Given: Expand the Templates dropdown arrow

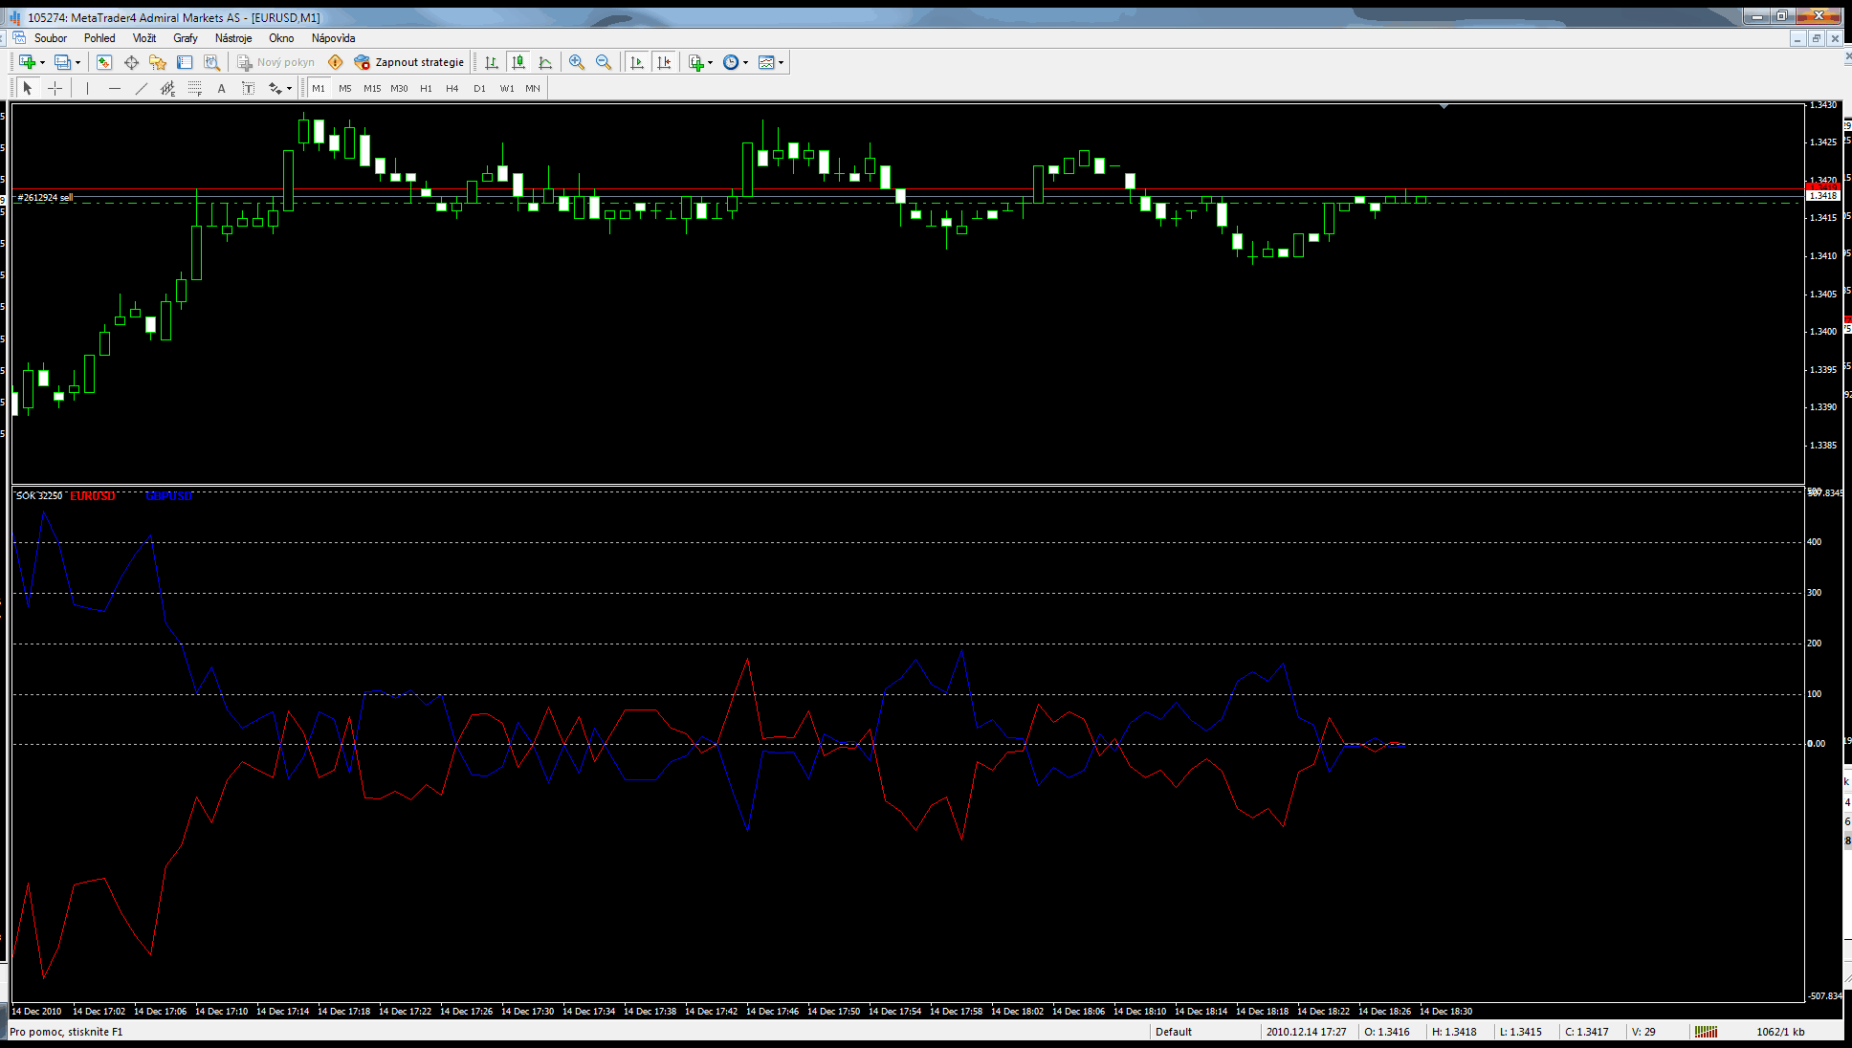Looking at the screenshot, I should (x=782, y=63).
